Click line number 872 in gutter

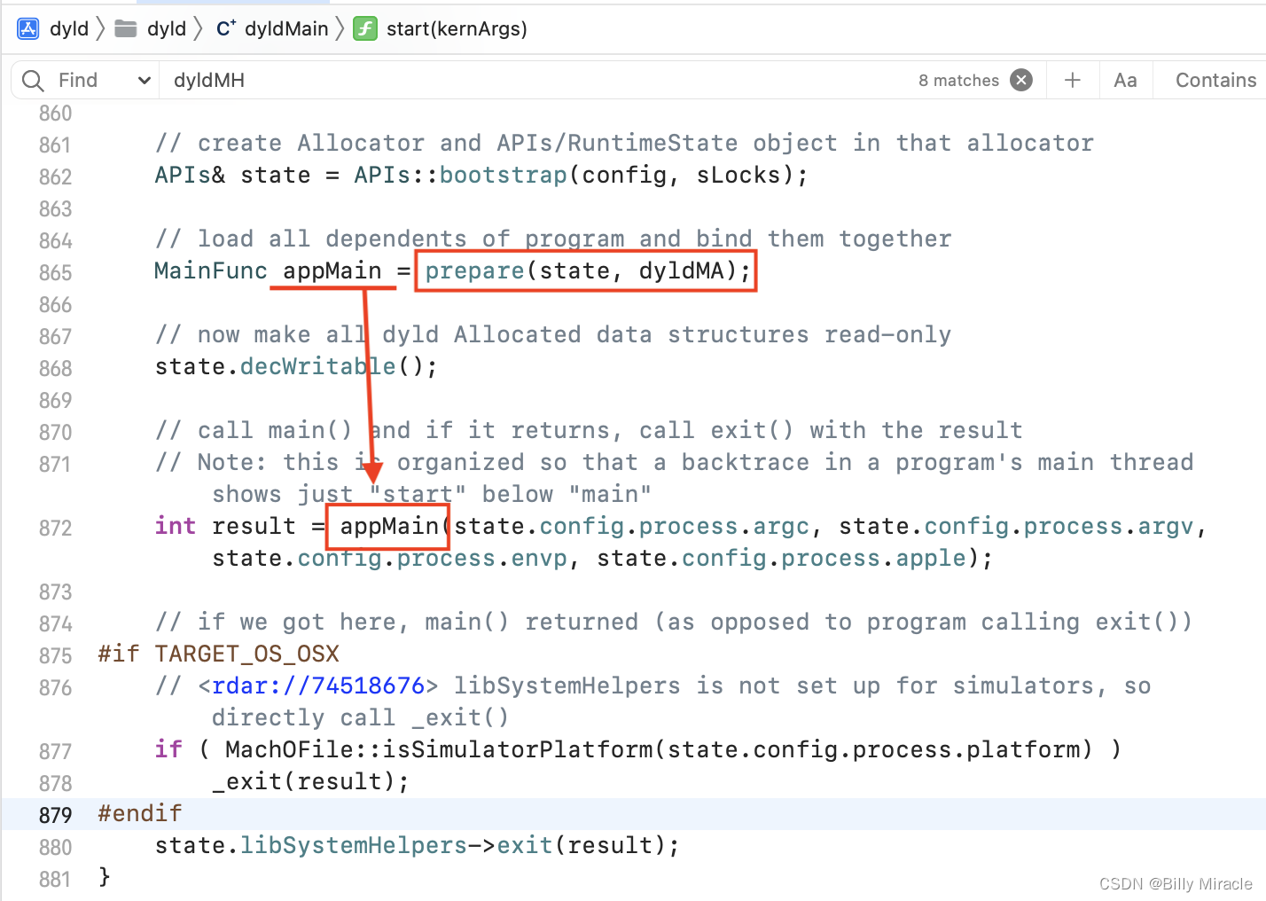point(55,529)
